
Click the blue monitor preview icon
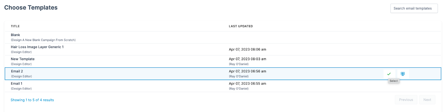click(403, 74)
